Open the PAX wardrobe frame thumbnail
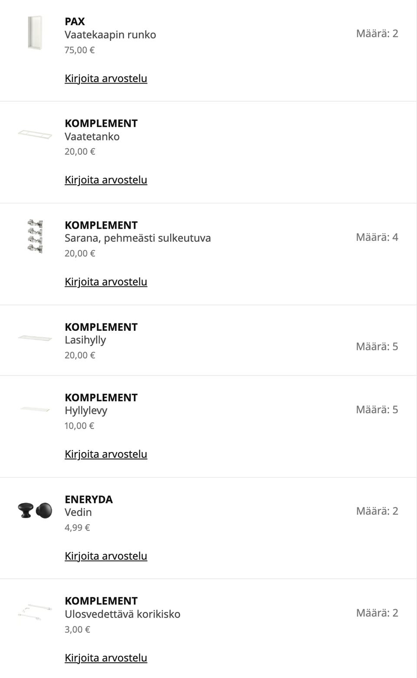Image resolution: width=417 pixels, height=678 pixels. coord(35,33)
